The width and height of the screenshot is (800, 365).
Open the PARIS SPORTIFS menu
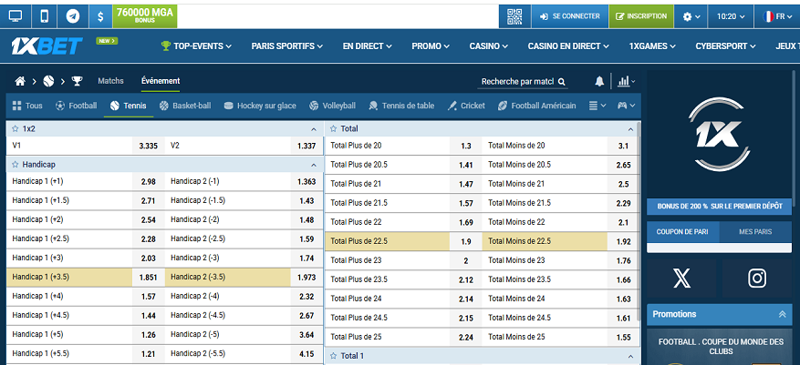(287, 46)
